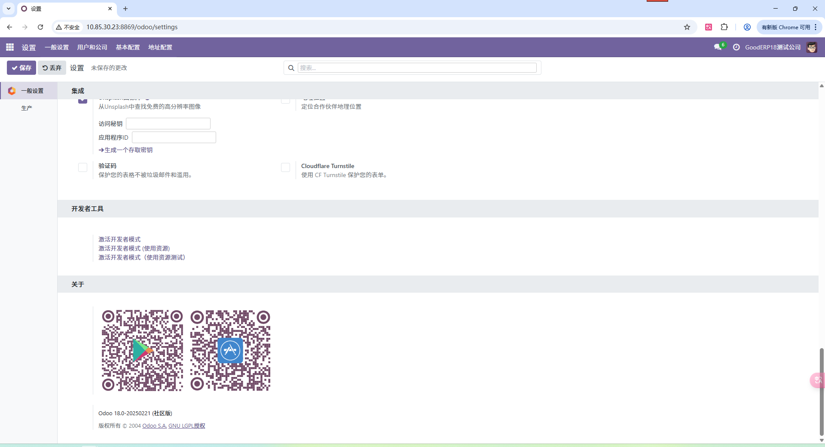The width and height of the screenshot is (825, 447).
Task: Open the Odoo S.A. link
Action: (155, 426)
